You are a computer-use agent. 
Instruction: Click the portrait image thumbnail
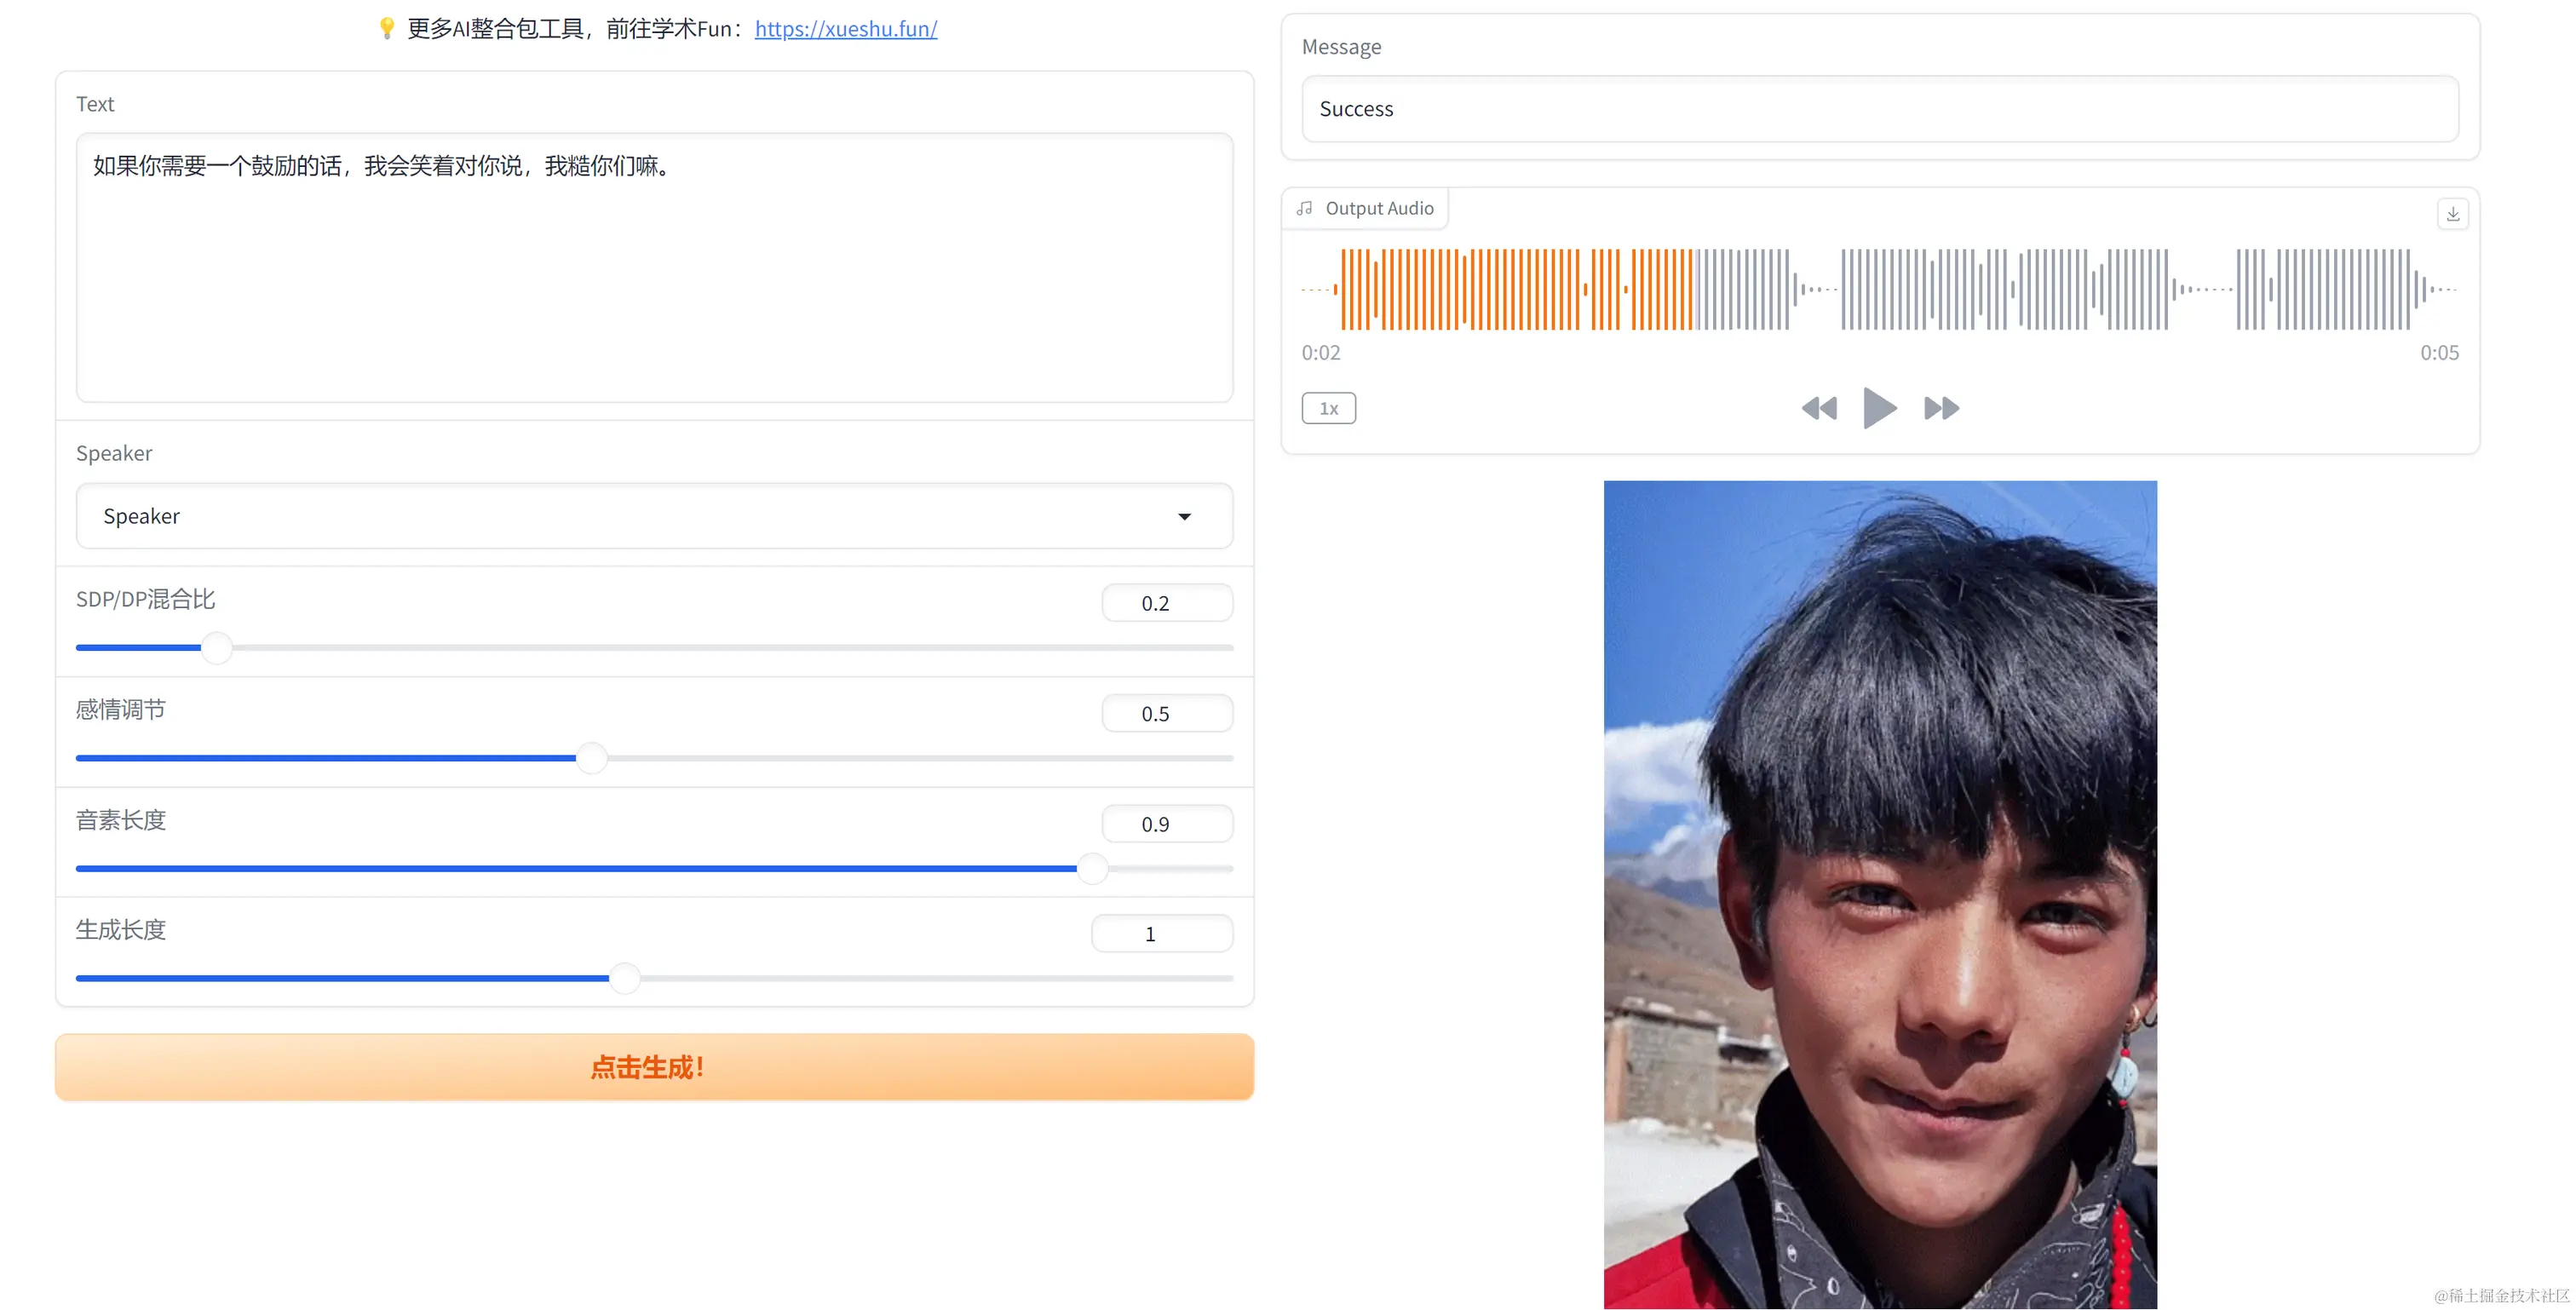1879,895
